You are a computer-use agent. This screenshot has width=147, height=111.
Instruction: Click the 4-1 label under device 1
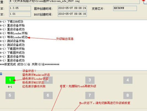pyautogui.click(x=10, y=87)
